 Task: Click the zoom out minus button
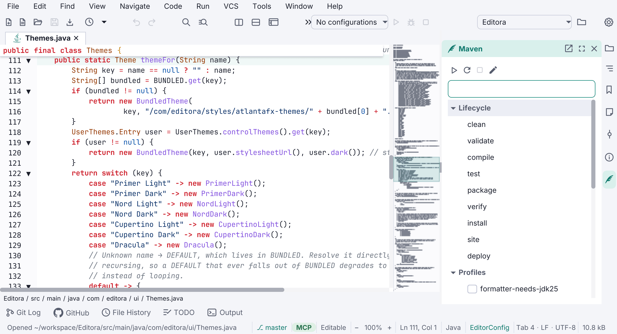(357, 328)
